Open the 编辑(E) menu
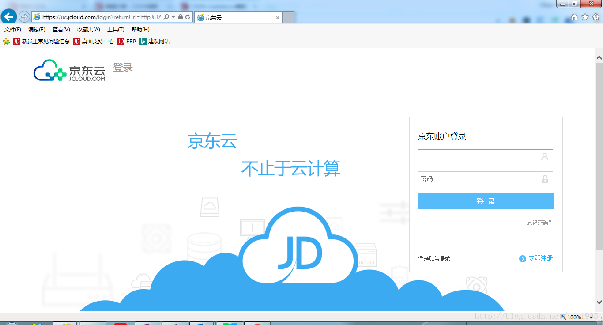 (x=37, y=30)
